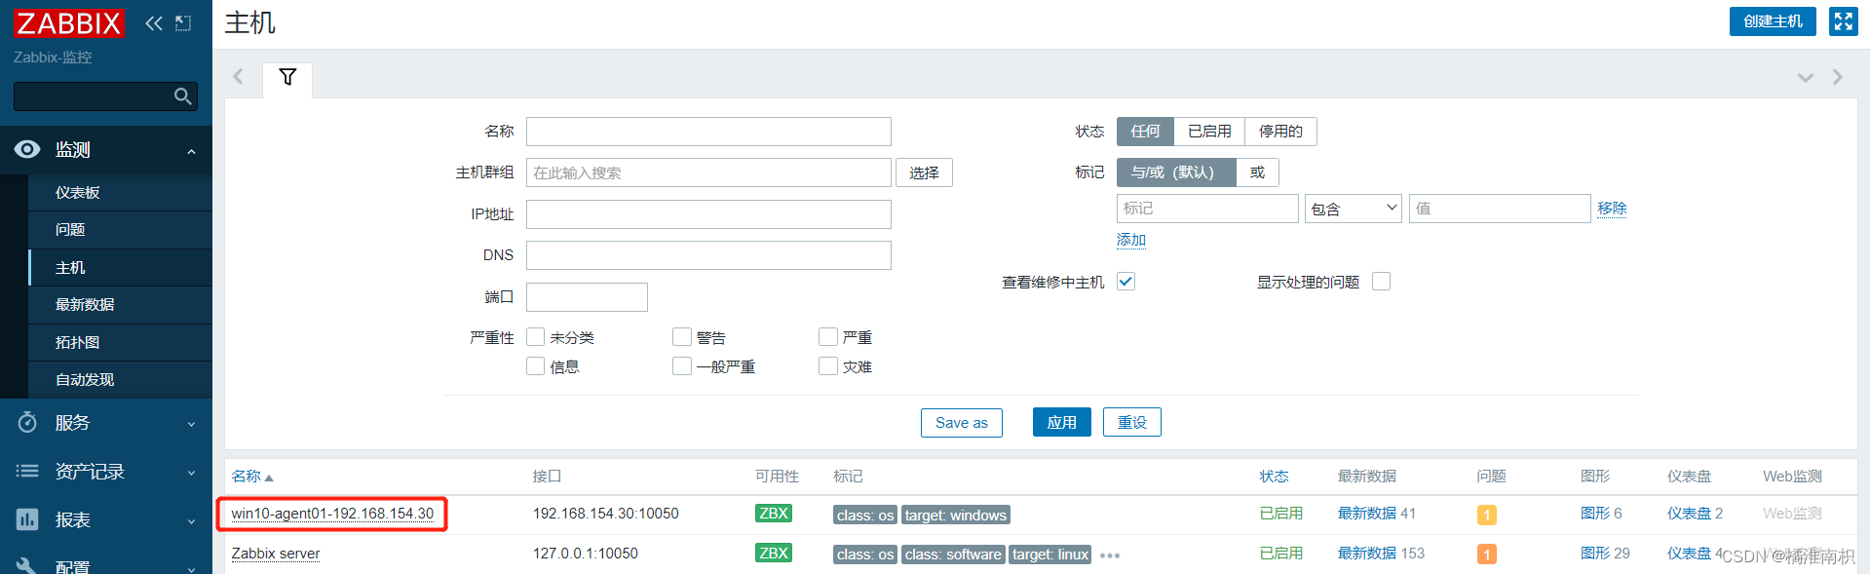The width and height of the screenshot is (1870, 574).
Task: Click the sidebar search magnifier icon
Action: pyautogui.click(x=182, y=96)
